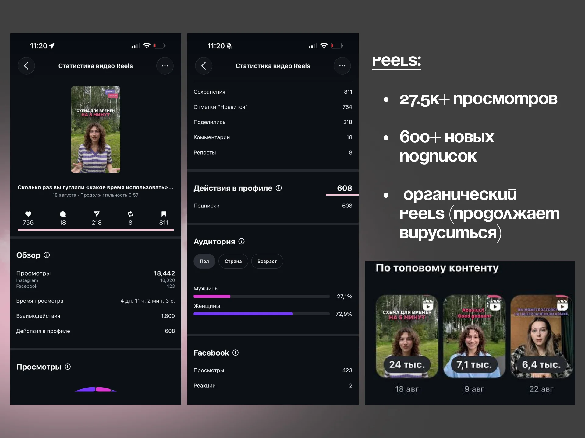585x438 pixels.
Task: Open the info icon next to Facebook
Action: pyautogui.click(x=236, y=353)
